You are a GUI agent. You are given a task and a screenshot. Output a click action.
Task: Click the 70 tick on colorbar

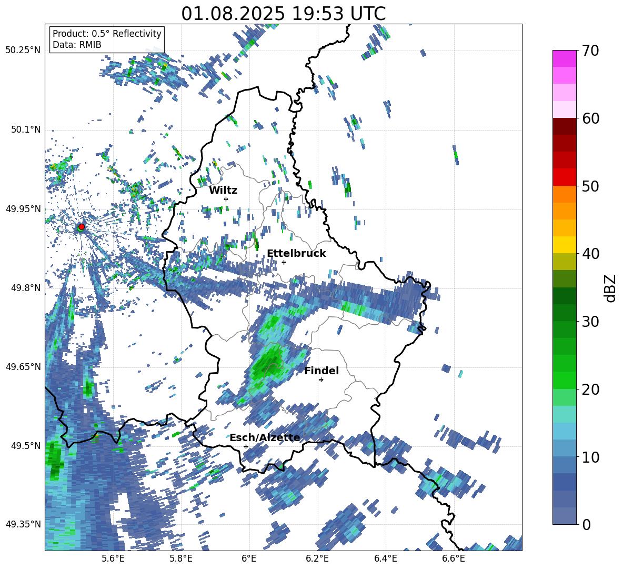590,51
